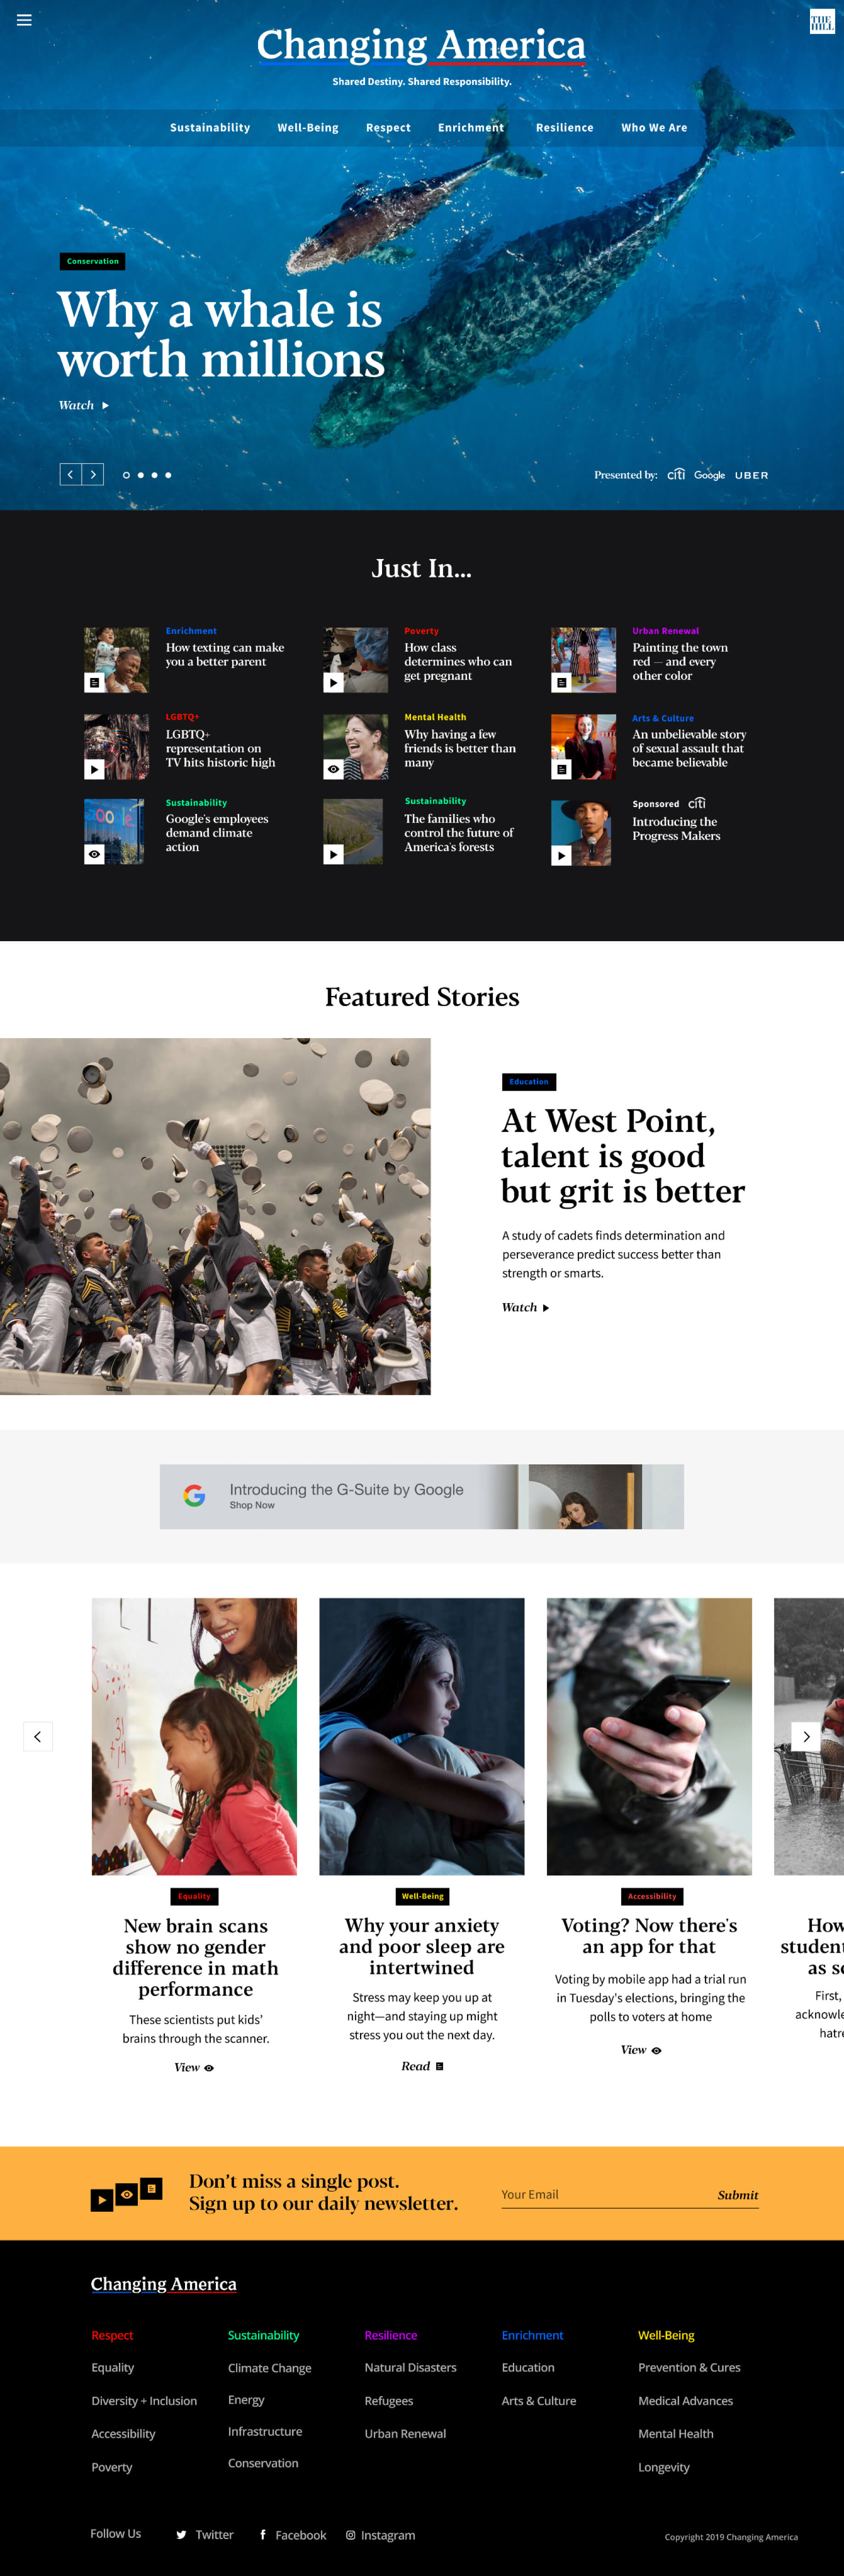The height and width of the screenshot is (2576, 844).
Task: Show previous featured stories cards
Action: coord(38,1736)
